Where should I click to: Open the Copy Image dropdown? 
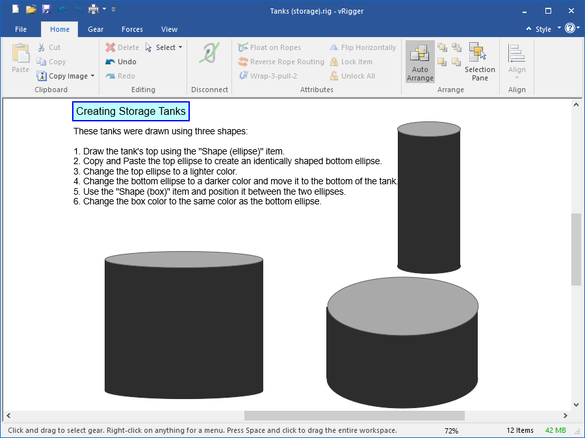click(92, 76)
